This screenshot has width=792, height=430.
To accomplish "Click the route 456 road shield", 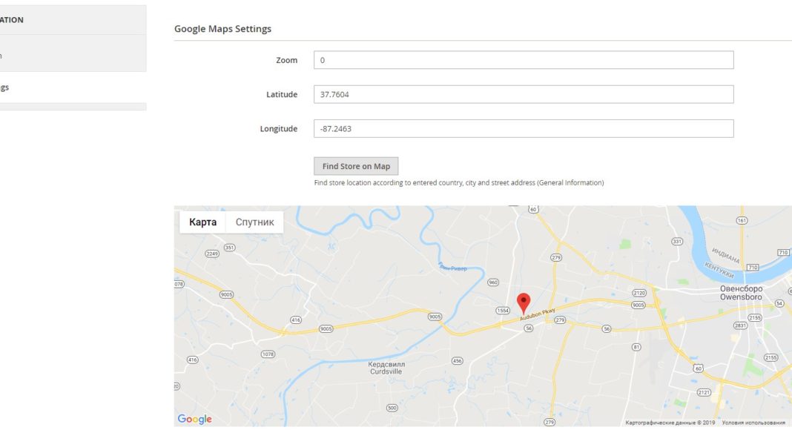I will click(x=457, y=361).
